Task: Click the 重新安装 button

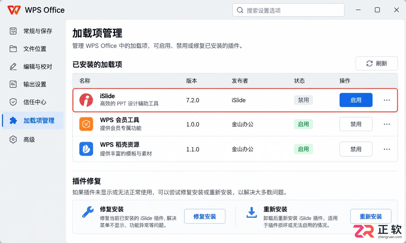Action: pos(371,216)
